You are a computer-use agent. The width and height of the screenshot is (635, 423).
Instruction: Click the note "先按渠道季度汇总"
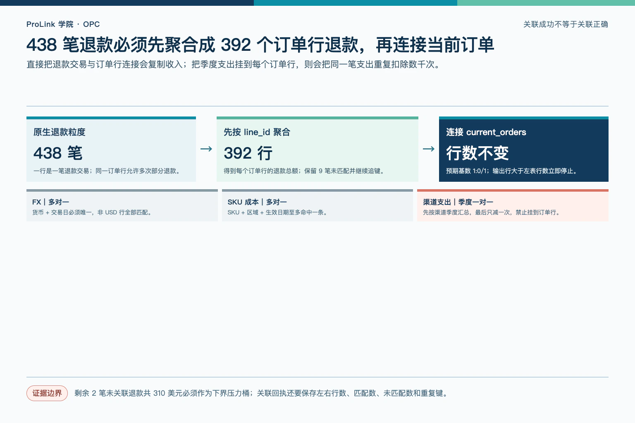(x=492, y=212)
